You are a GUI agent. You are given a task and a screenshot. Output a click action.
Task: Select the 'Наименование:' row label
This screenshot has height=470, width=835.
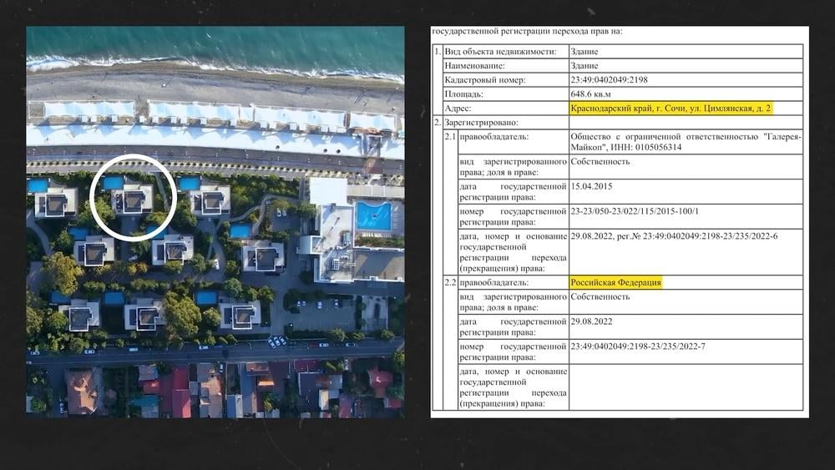pyautogui.click(x=474, y=65)
